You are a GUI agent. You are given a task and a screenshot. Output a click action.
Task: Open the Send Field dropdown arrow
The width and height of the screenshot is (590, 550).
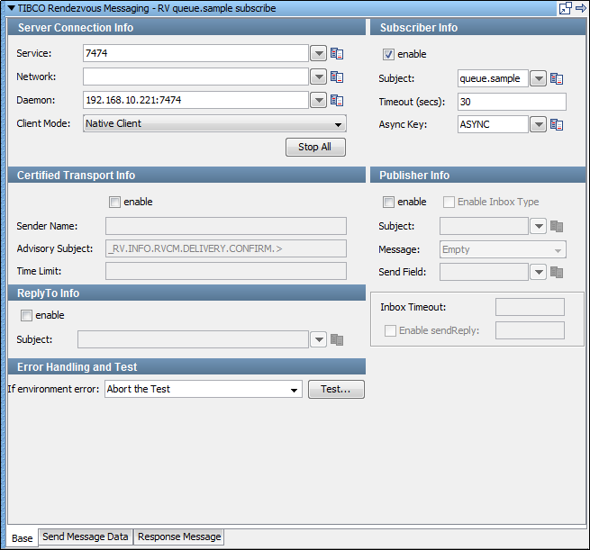pyautogui.click(x=539, y=272)
